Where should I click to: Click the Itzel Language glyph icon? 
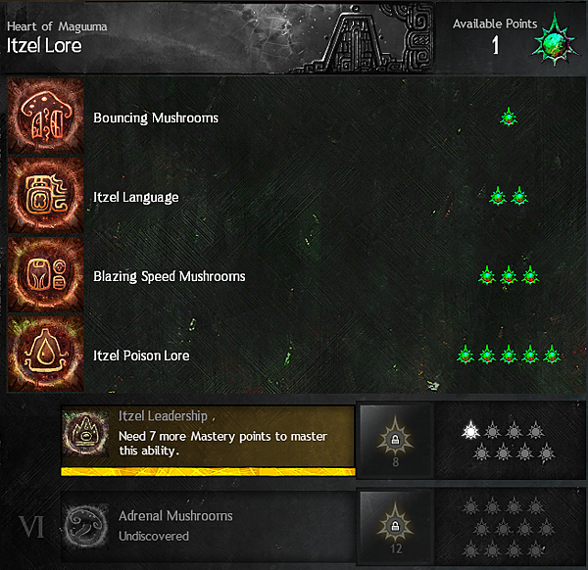point(46,196)
